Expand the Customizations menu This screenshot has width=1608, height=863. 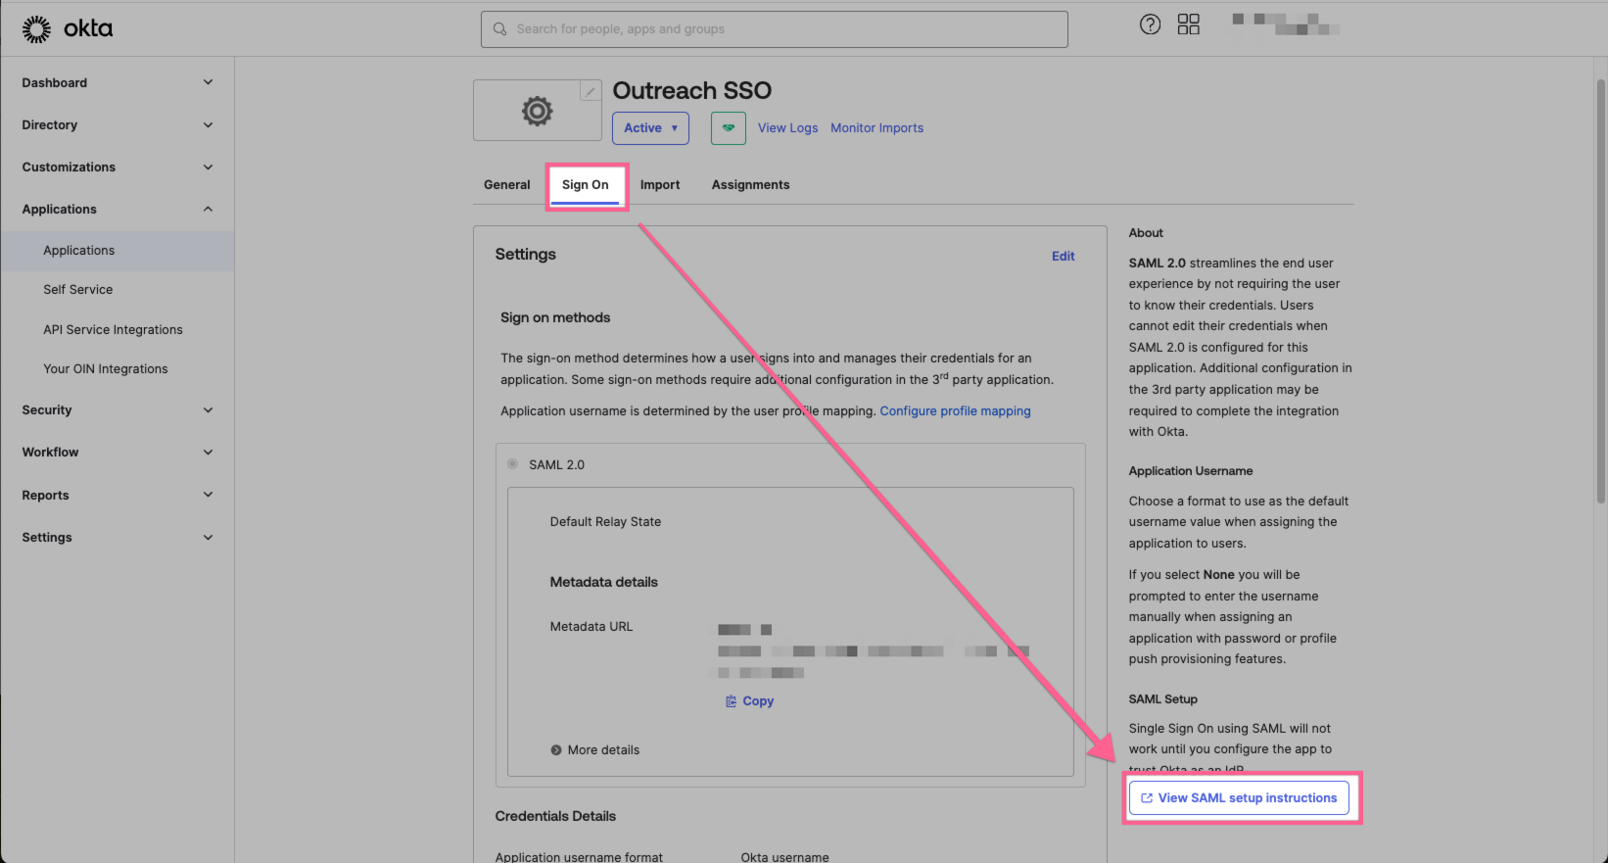[118, 168]
